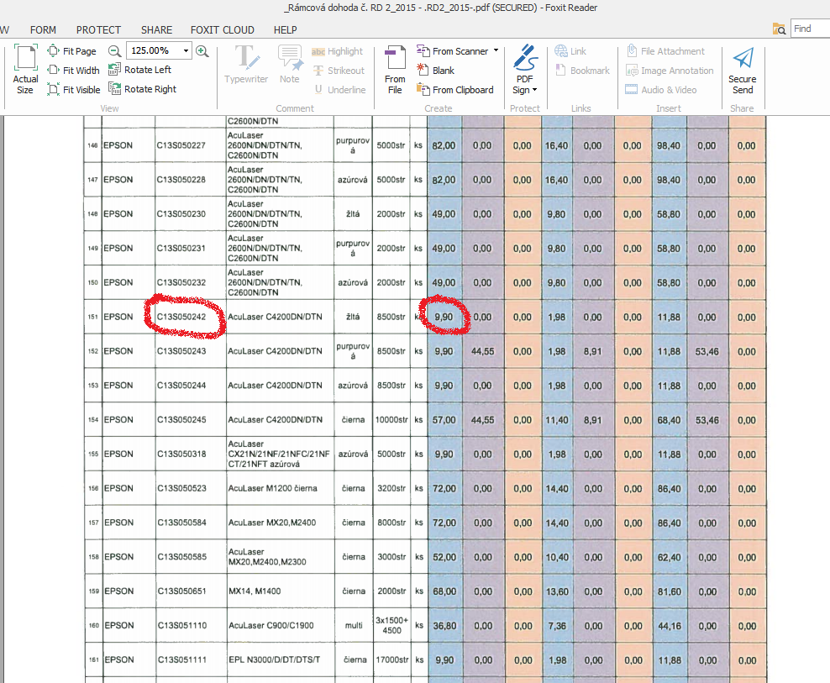The image size is (830, 683).
Task: Click product code C13S050585
Action: [181, 556]
